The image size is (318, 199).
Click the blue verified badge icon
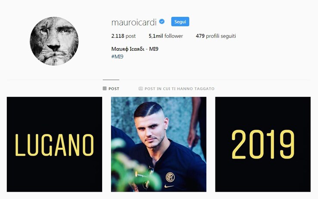tap(162, 22)
